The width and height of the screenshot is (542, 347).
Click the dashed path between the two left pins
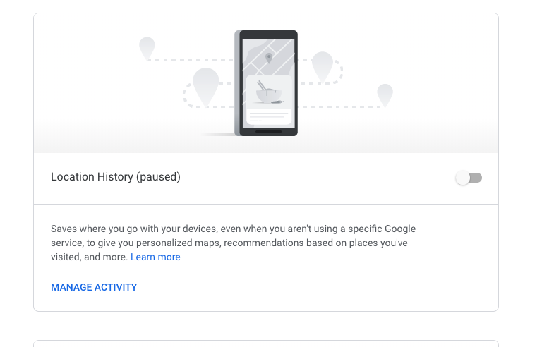(176, 61)
